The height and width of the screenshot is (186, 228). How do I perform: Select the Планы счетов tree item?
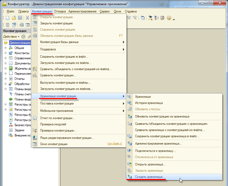(x=23, y=94)
